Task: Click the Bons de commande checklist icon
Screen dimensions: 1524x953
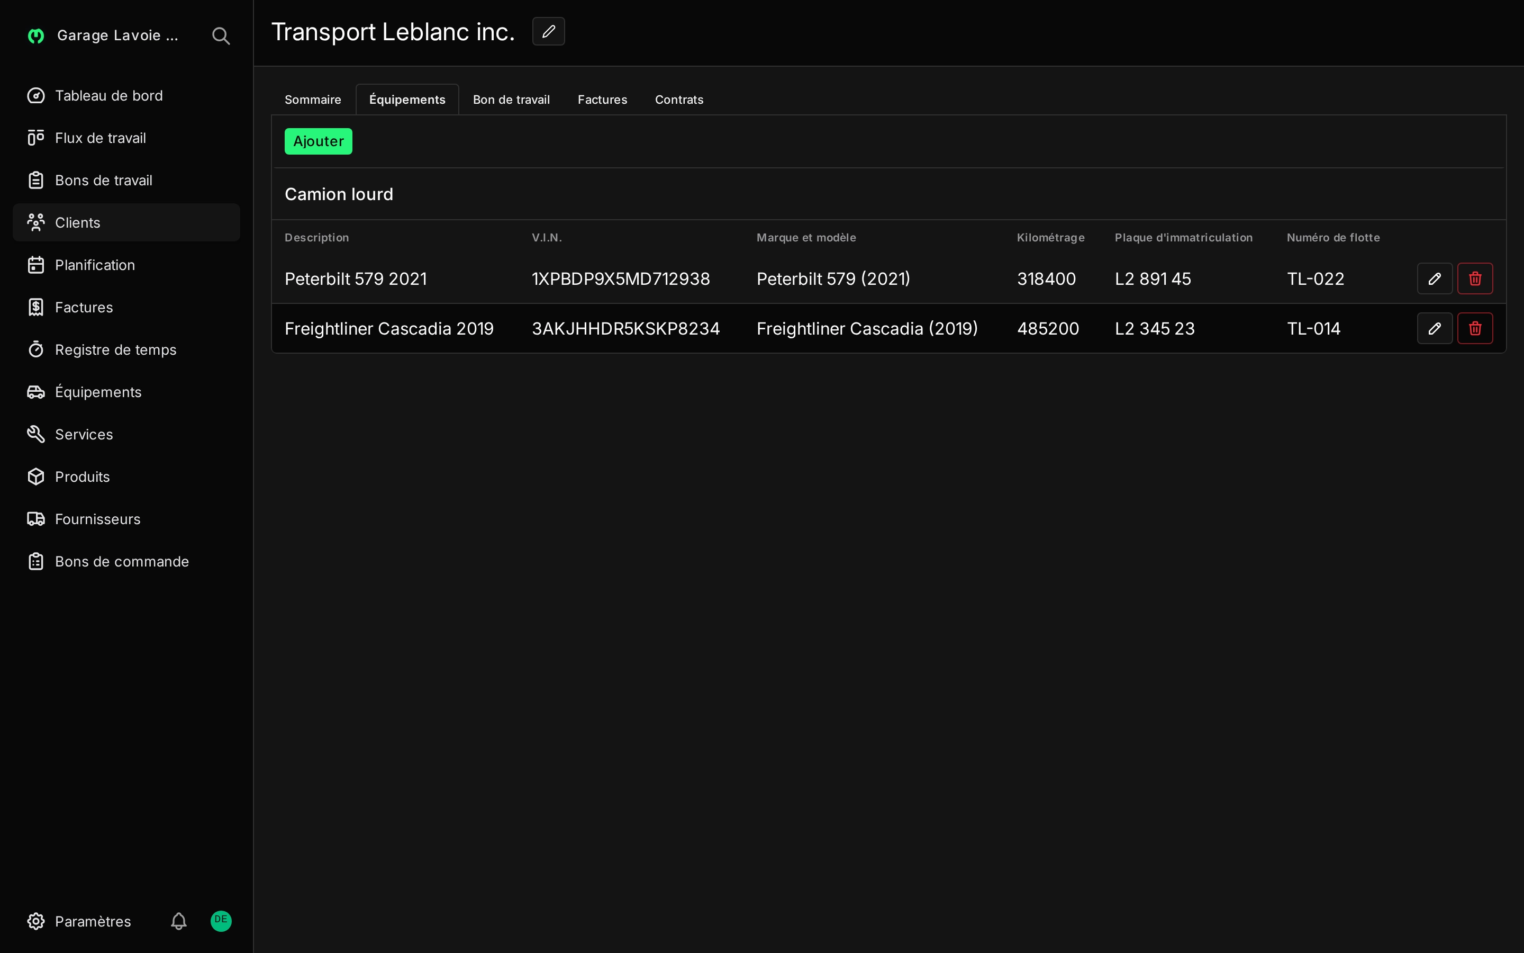Action: click(36, 562)
